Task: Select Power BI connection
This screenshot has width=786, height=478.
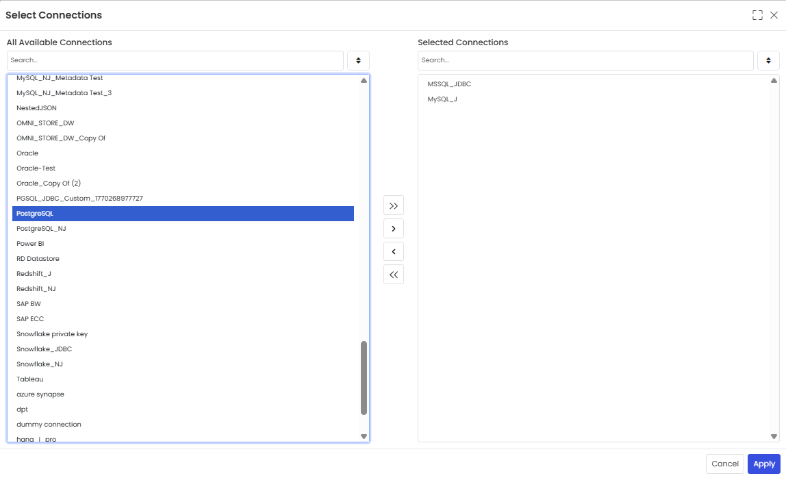Action: pyautogui.click(x=183, y=244)
